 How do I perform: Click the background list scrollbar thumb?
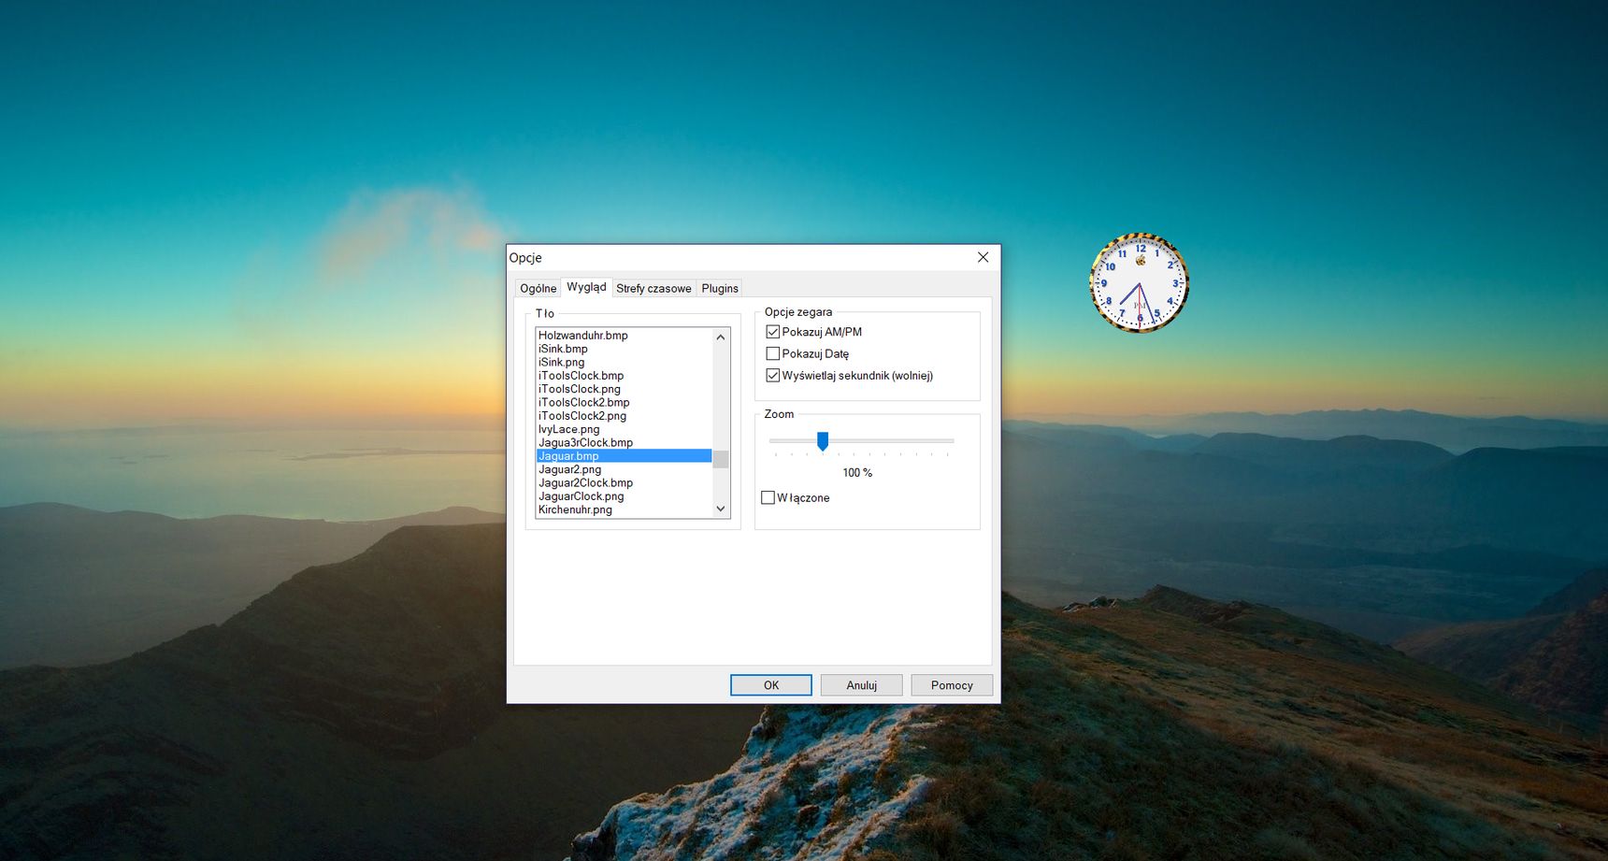(x=721, y=459)
